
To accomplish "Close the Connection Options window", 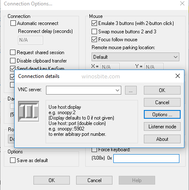I will click(182, 3).
